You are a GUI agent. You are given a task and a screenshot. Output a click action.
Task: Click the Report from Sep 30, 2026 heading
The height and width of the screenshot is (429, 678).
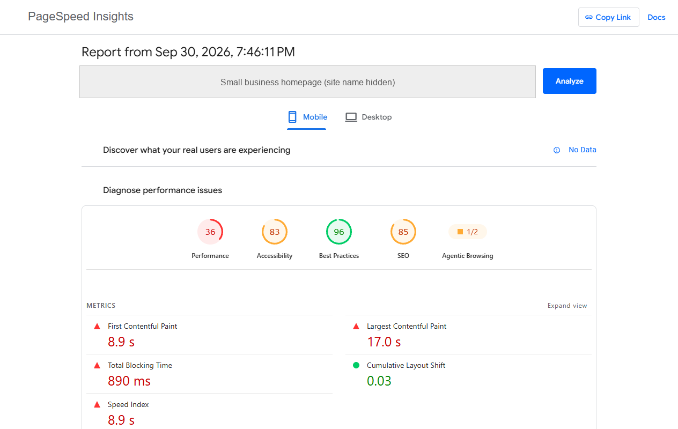(188, 52)
